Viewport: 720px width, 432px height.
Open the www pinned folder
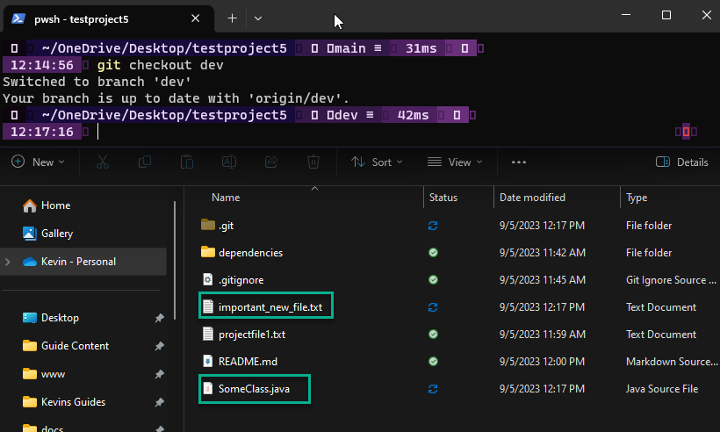pos(44,374)
